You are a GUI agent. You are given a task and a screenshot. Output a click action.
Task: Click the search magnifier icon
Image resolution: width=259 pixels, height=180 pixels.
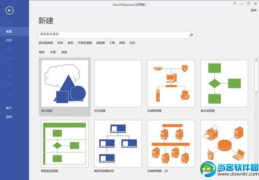coord(191,35)
